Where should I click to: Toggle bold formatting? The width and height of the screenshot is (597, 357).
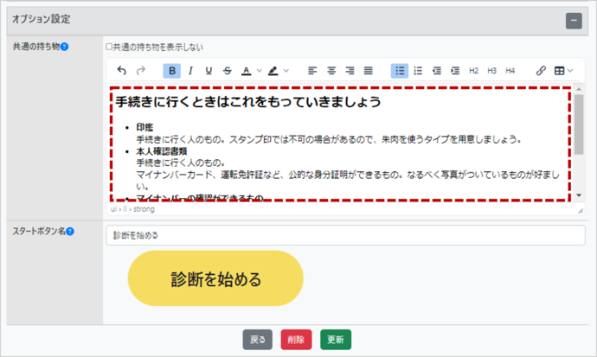(171, 71)
